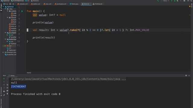Click the Demo.kt breadcrumb in navigation bar
The height and width of the screenshot is (108, 193).
[x=35, y=1]
